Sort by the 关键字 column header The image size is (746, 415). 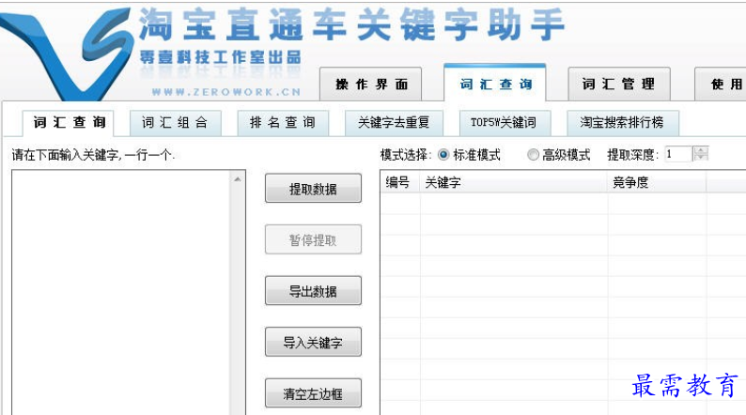[513, 182]
